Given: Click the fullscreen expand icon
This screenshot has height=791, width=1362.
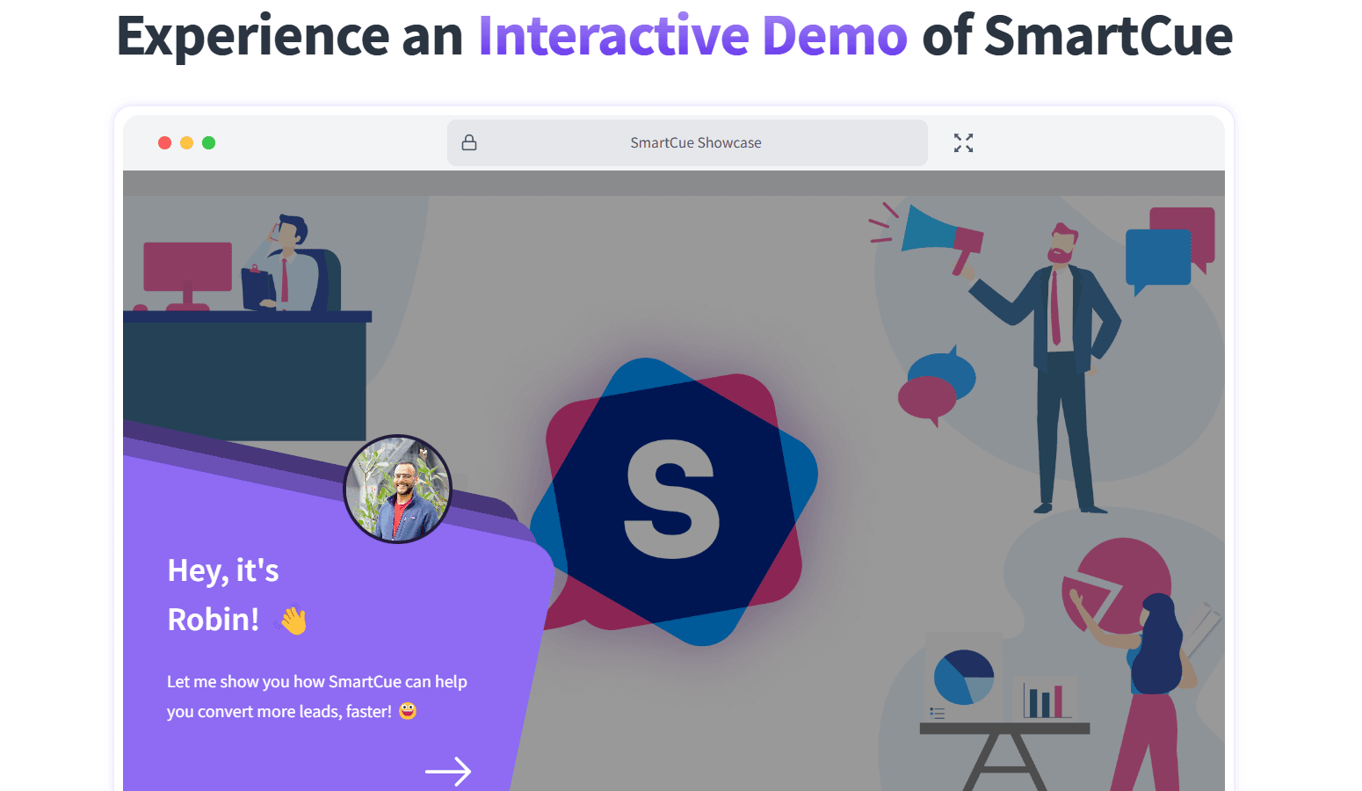Looking at the screenshot, I should pyautogui.click(x=963, y=143).
